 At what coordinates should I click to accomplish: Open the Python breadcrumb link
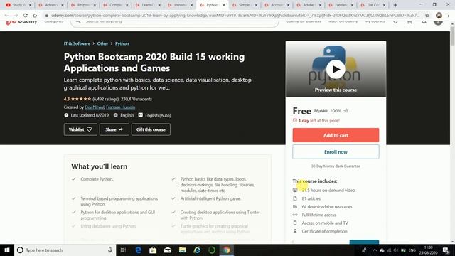(122, 43)
